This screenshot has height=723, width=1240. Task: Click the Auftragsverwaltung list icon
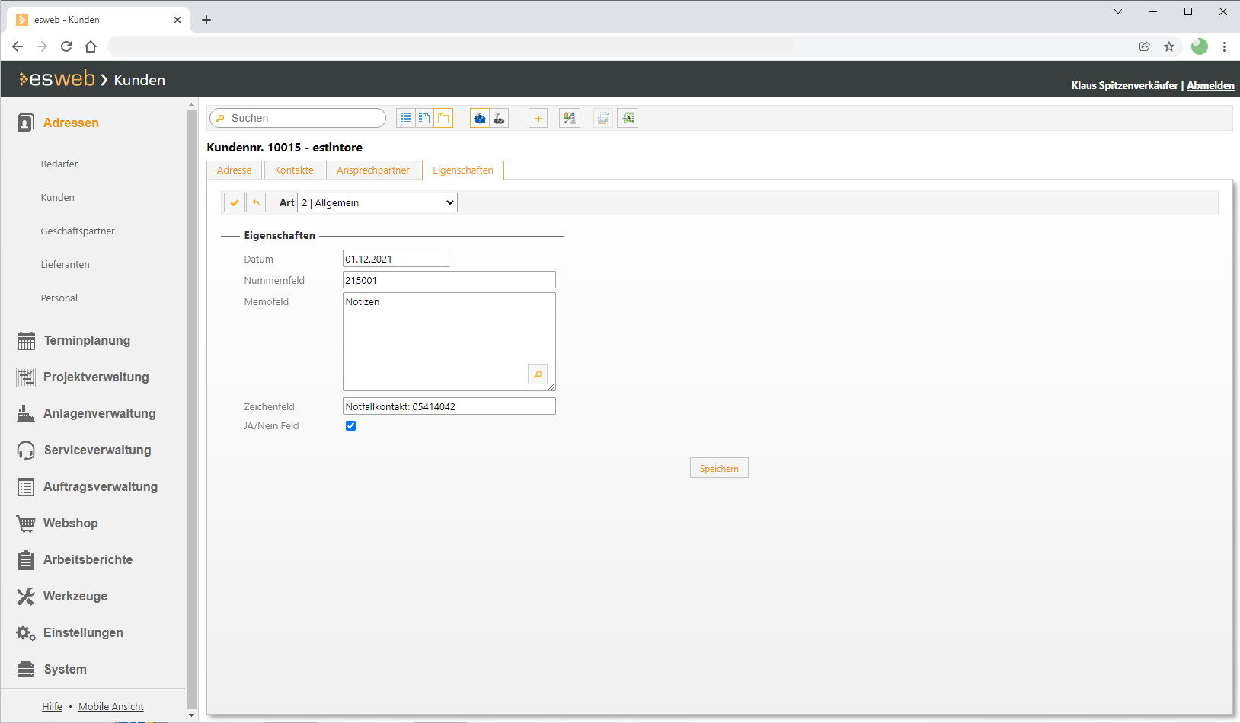(26, 487)
